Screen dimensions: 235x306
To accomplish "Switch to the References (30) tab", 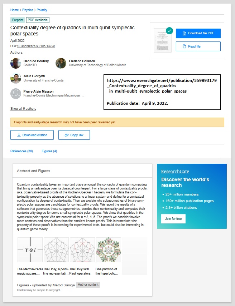I will [x=21, y=151].
